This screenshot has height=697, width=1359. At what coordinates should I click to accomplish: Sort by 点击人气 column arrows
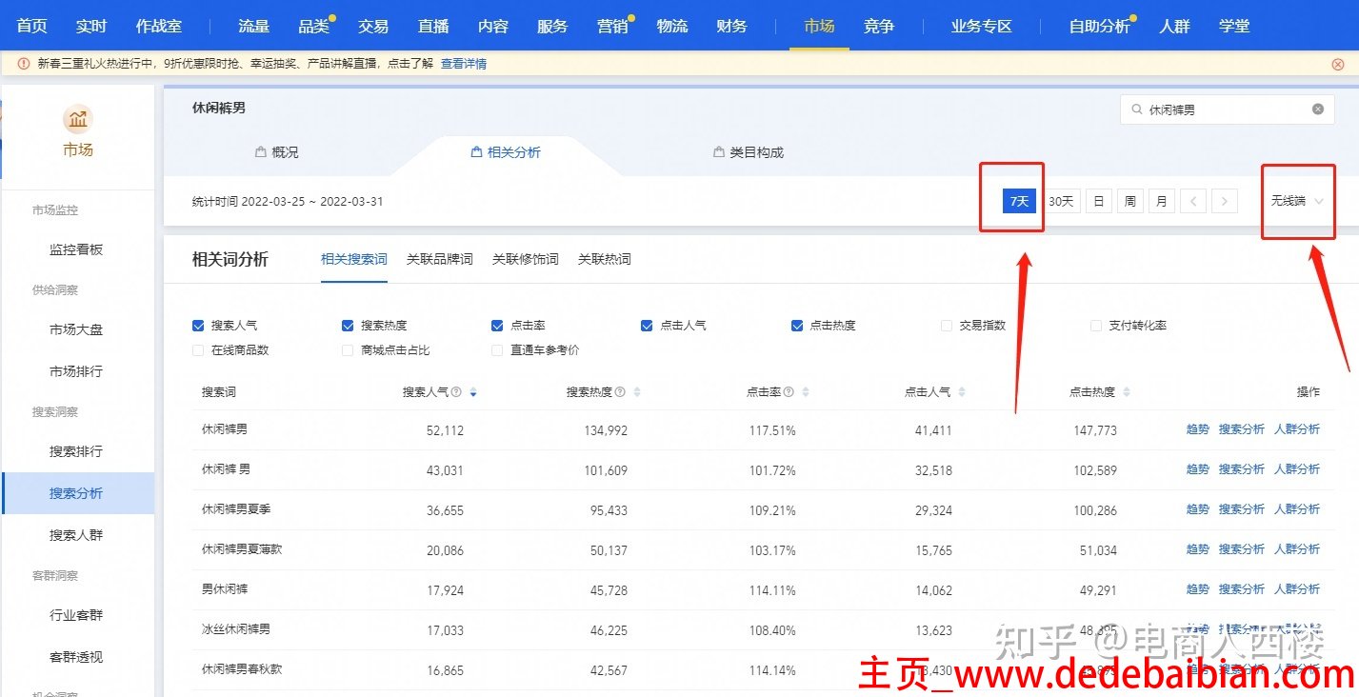coord(962,392)
